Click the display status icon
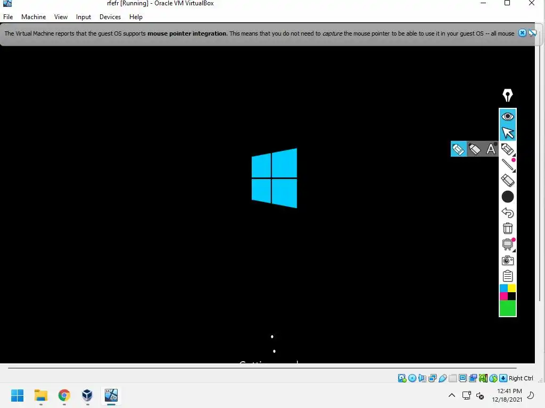The image size is (545, 408). tap(463, 378)
